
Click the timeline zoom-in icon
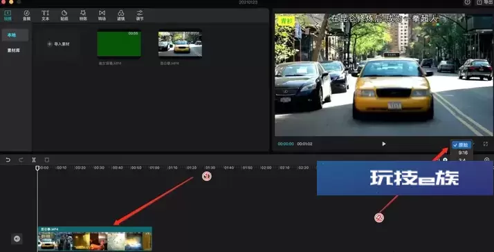pos(487,160)
